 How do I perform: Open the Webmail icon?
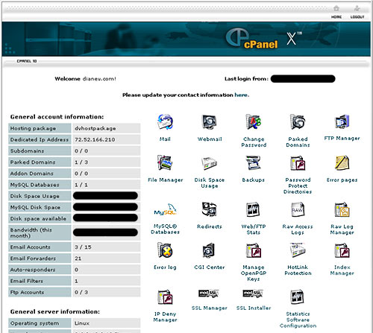tap(210, 122)
